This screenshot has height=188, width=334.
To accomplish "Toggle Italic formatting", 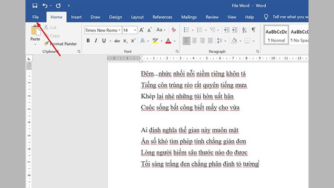I will [96, 41].
